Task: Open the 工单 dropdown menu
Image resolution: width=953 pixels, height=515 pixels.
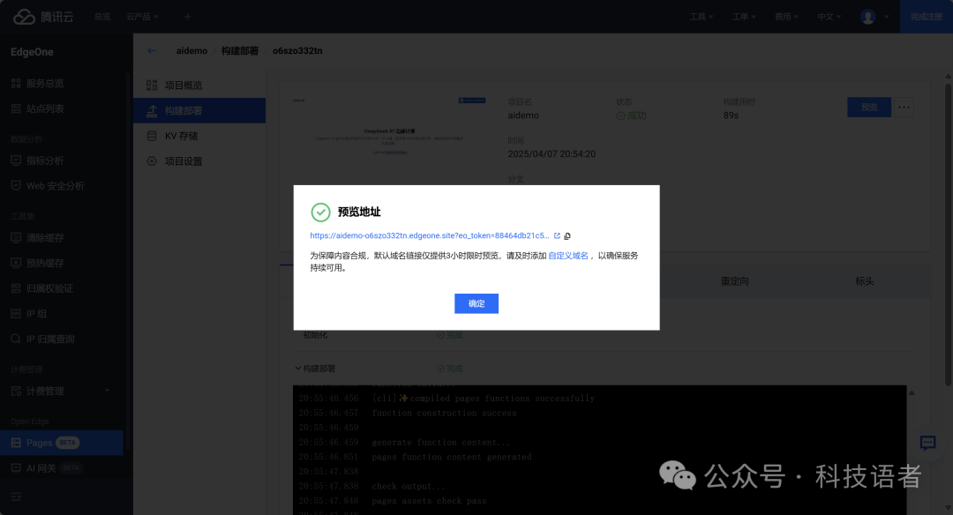Action: tap(744, 17)
